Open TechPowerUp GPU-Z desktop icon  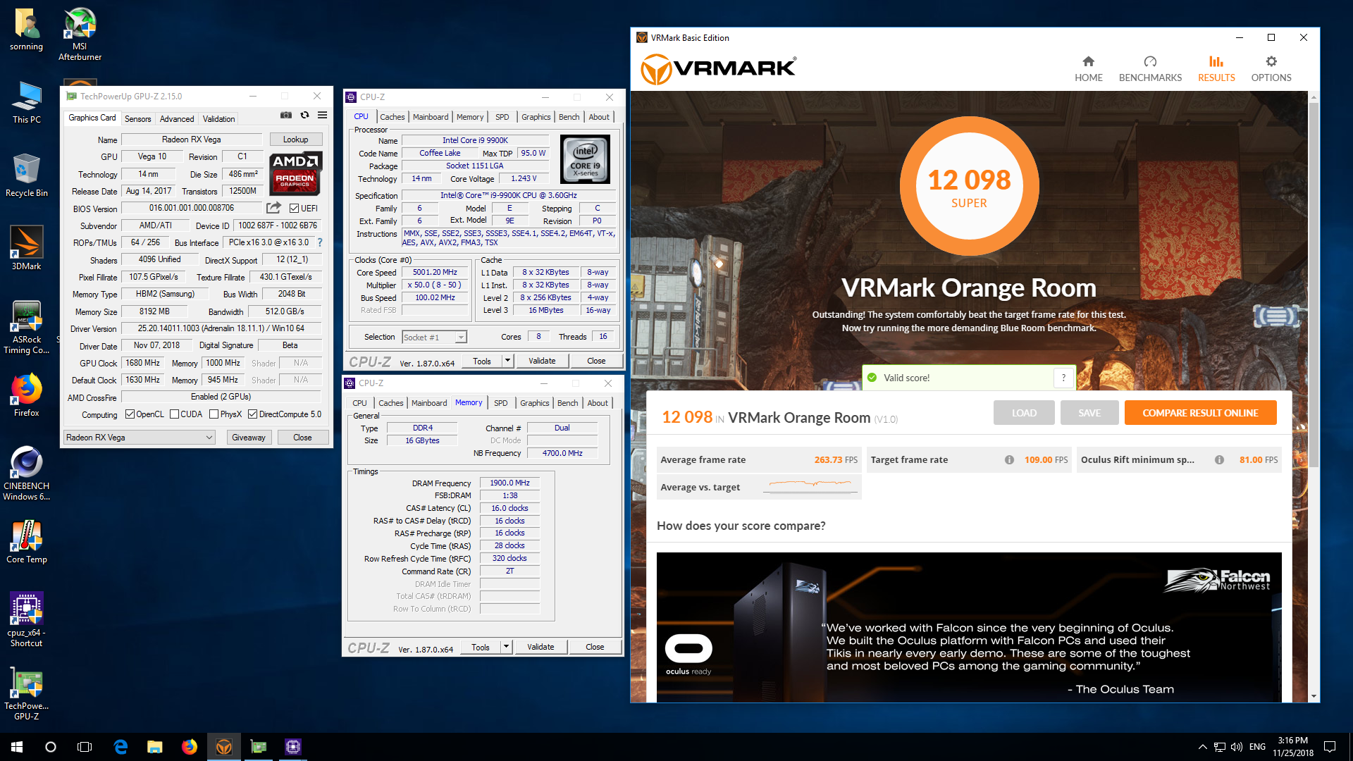coord(26,693)
